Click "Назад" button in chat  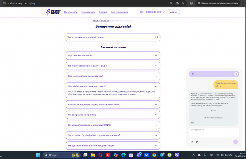(213, 111)
